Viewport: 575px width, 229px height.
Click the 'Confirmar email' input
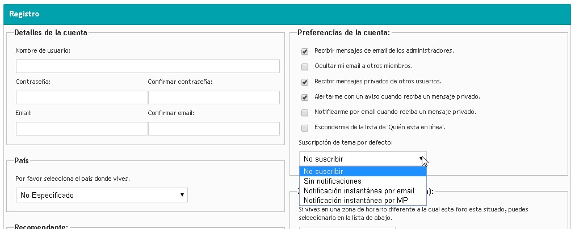point(214,129)
